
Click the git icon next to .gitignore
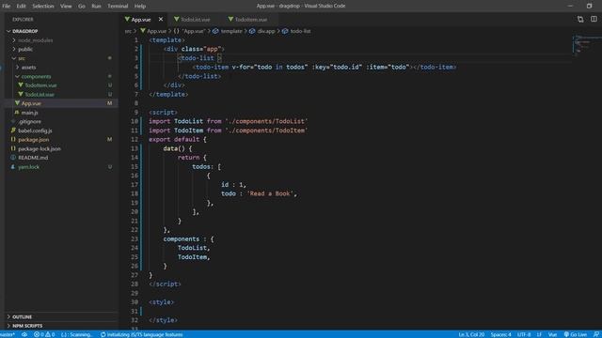[x=13, y=121]
